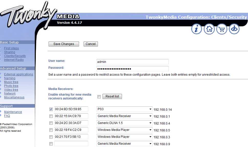Focus the User name field containing admin
This screenshot has height=147, width=248.
(132, 62)
